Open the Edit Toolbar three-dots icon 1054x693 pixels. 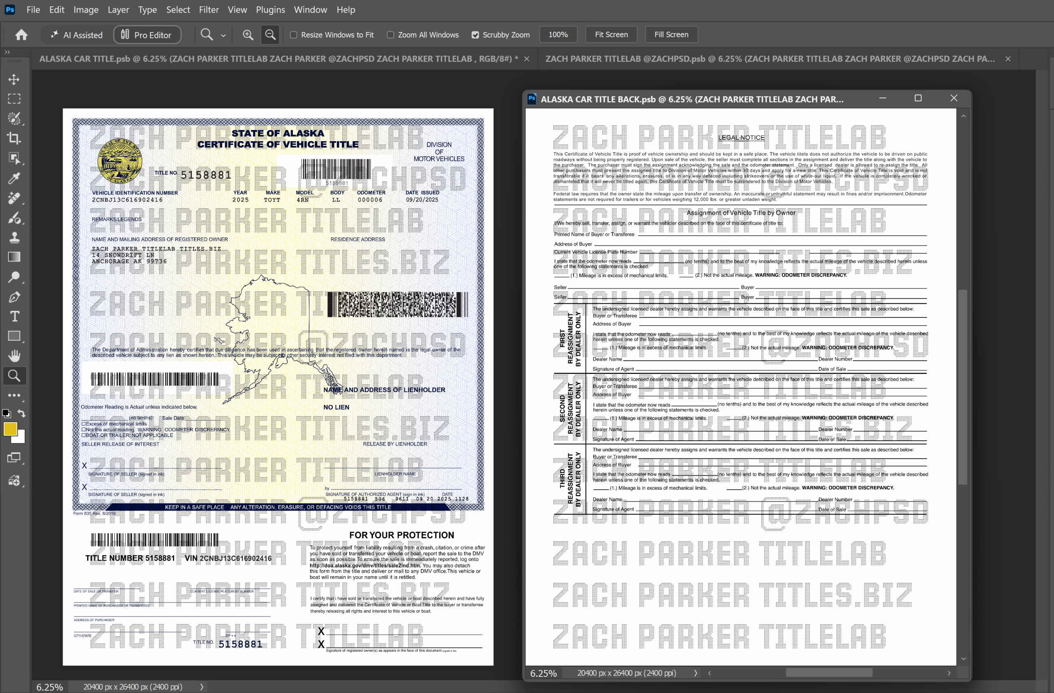pyautogui.click(x=14, y=395)
